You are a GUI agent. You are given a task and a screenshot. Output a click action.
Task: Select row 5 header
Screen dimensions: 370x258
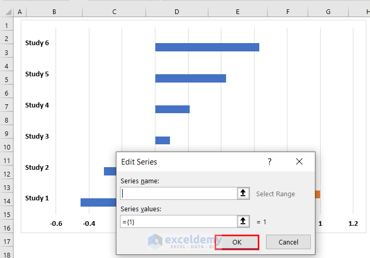point(7,79)
